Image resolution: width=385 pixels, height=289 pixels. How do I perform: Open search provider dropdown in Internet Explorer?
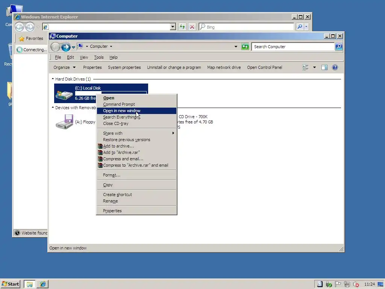click(306, 27)
